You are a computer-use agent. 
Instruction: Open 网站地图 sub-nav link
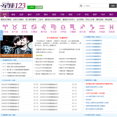pyautogui.click(x=109, y=19)
